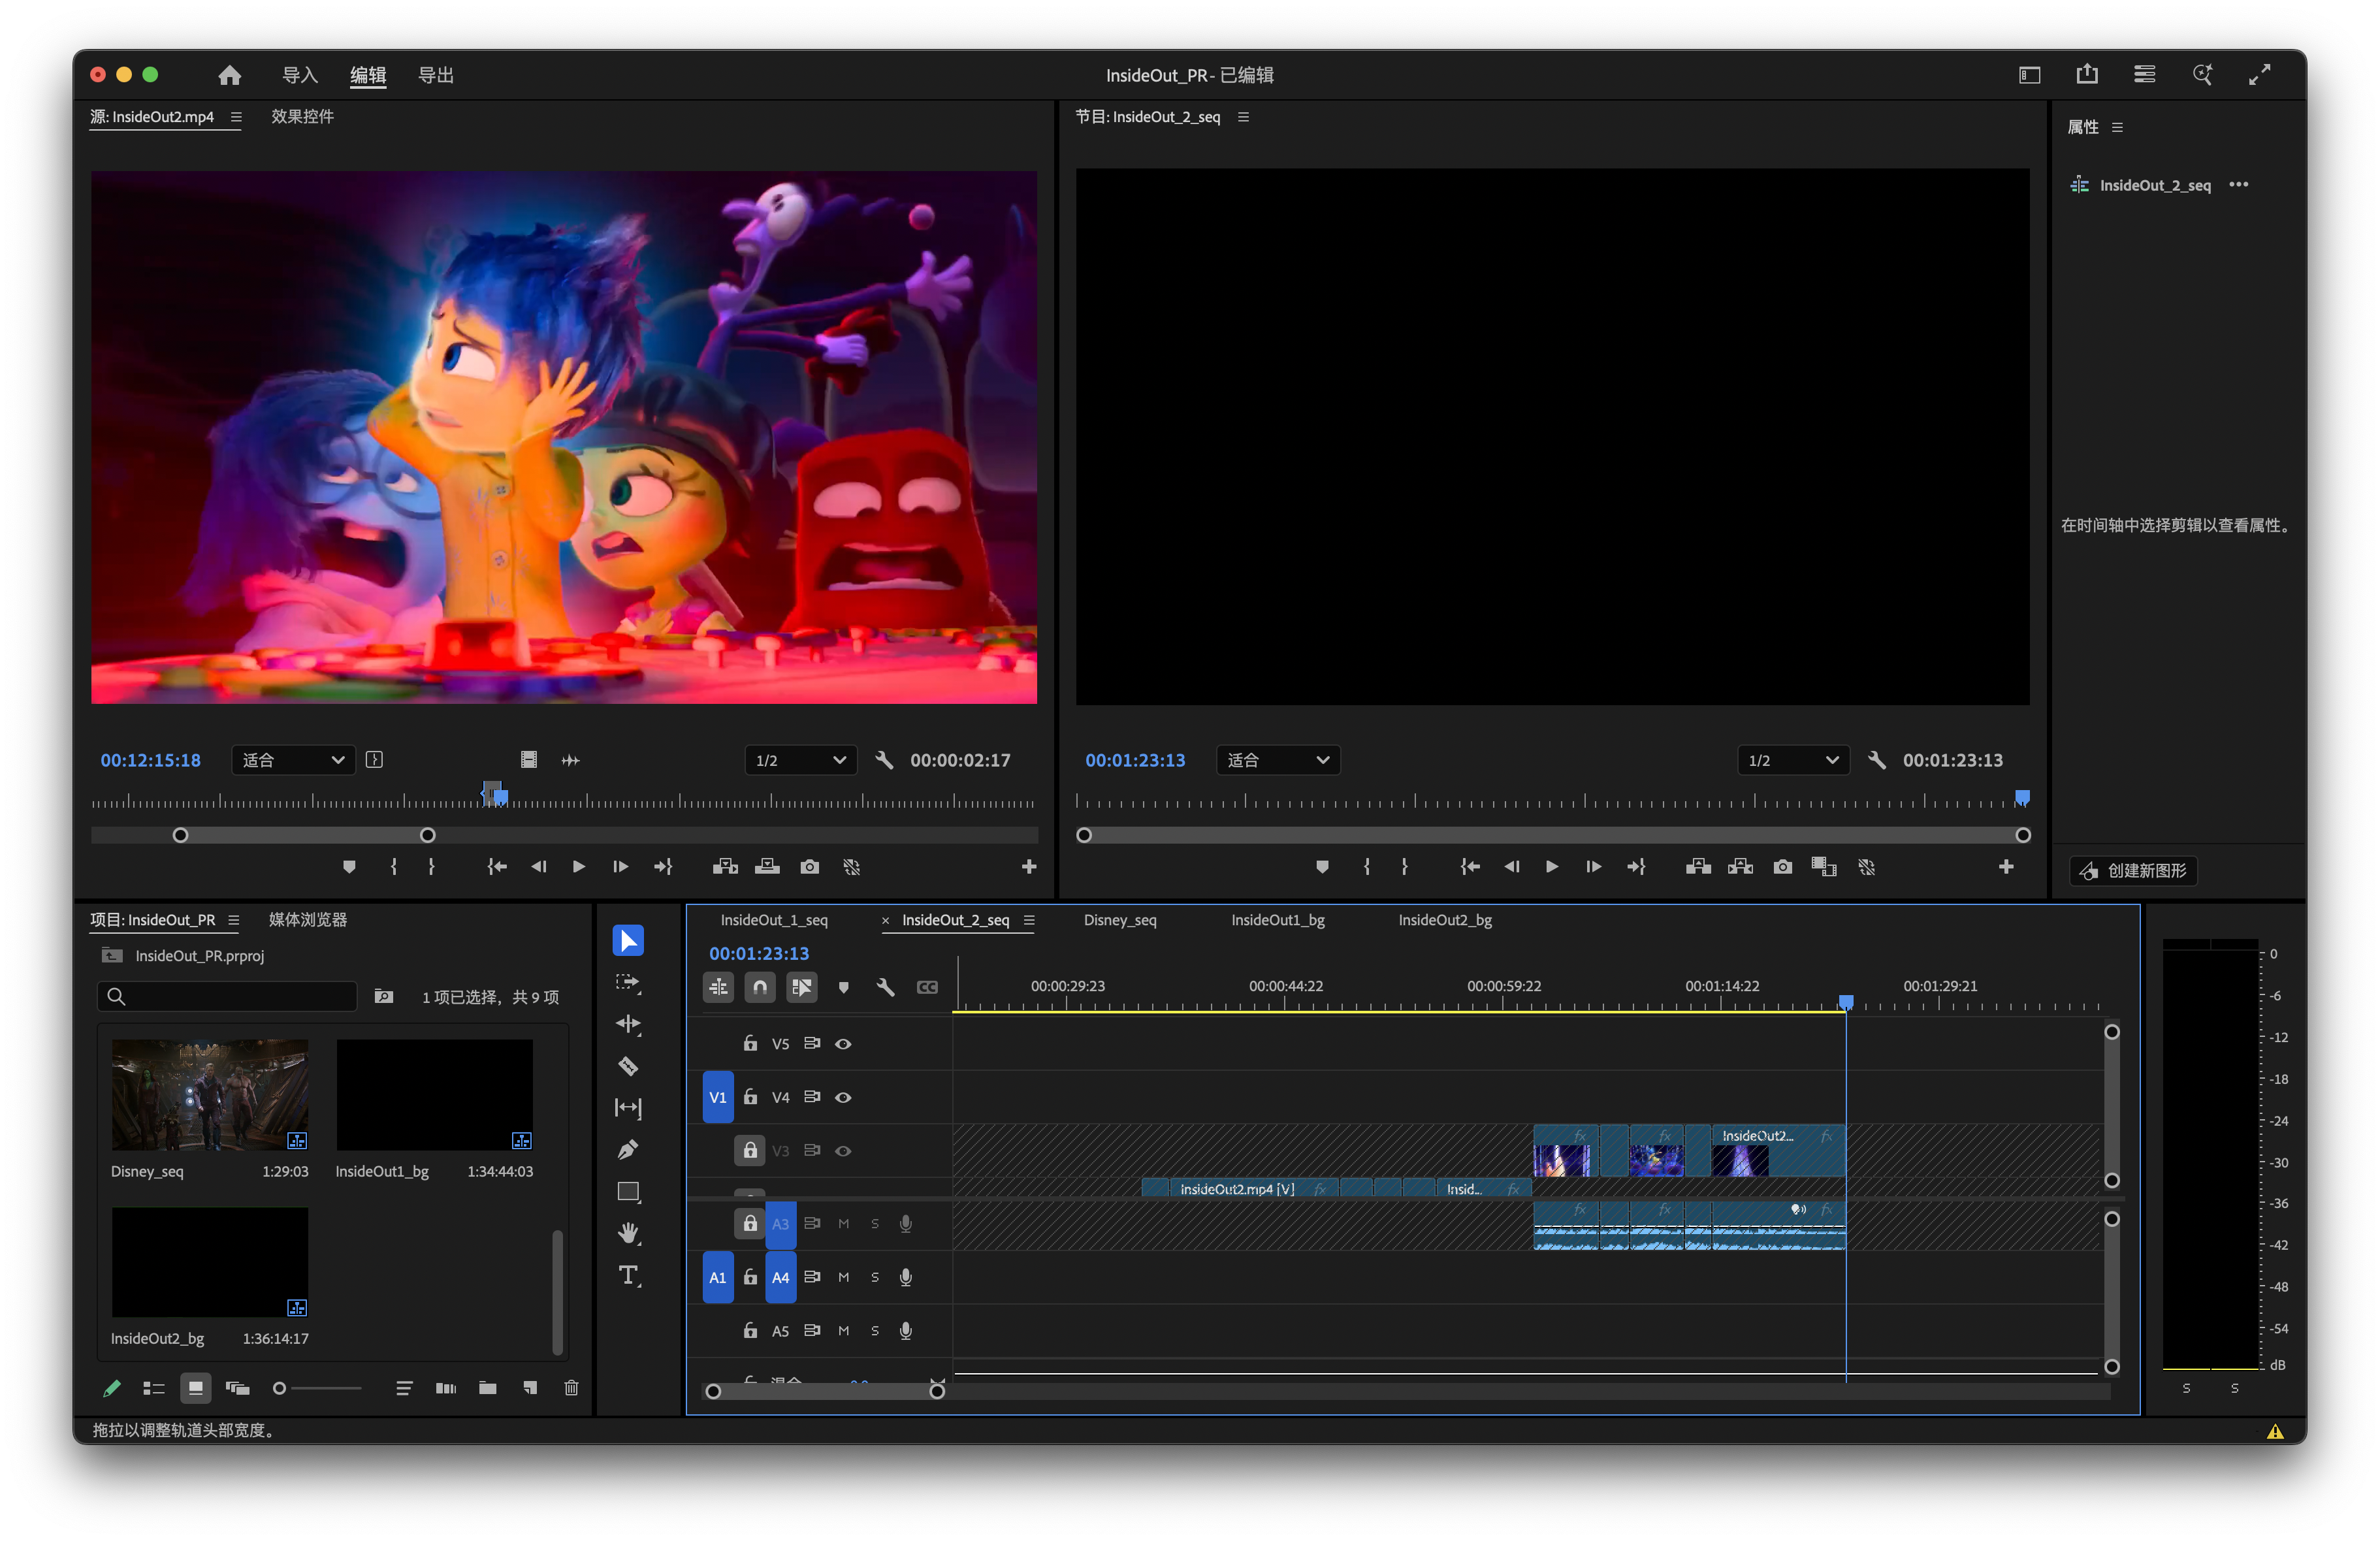The height and width of the screenshot is (1541, 2380).
Task: Switch to InsideOut_1_seq timeline tab
Action: 774,920
